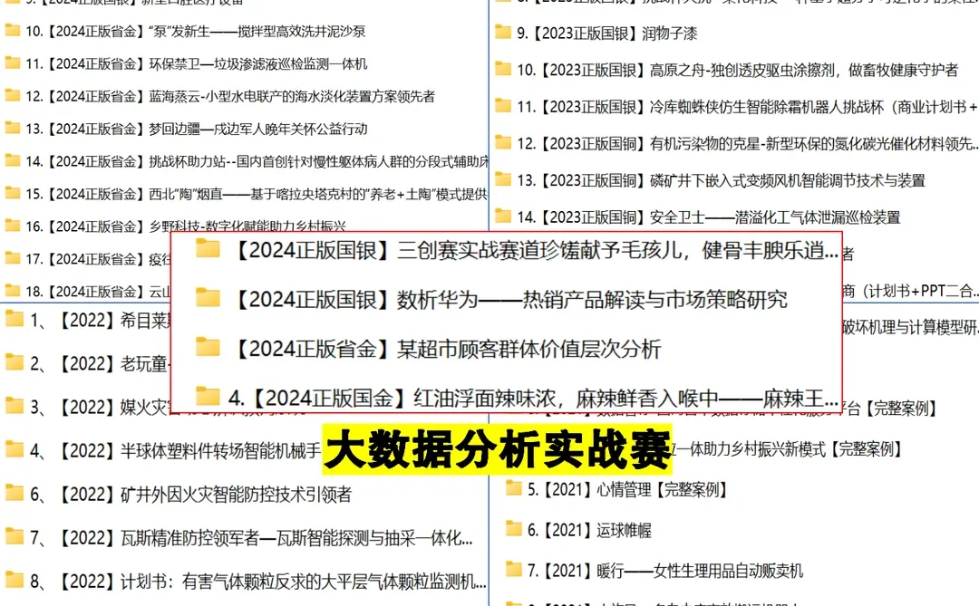Select 一体助力乡村振兴新模式【完整案例】 row

(x=788, y=448)
